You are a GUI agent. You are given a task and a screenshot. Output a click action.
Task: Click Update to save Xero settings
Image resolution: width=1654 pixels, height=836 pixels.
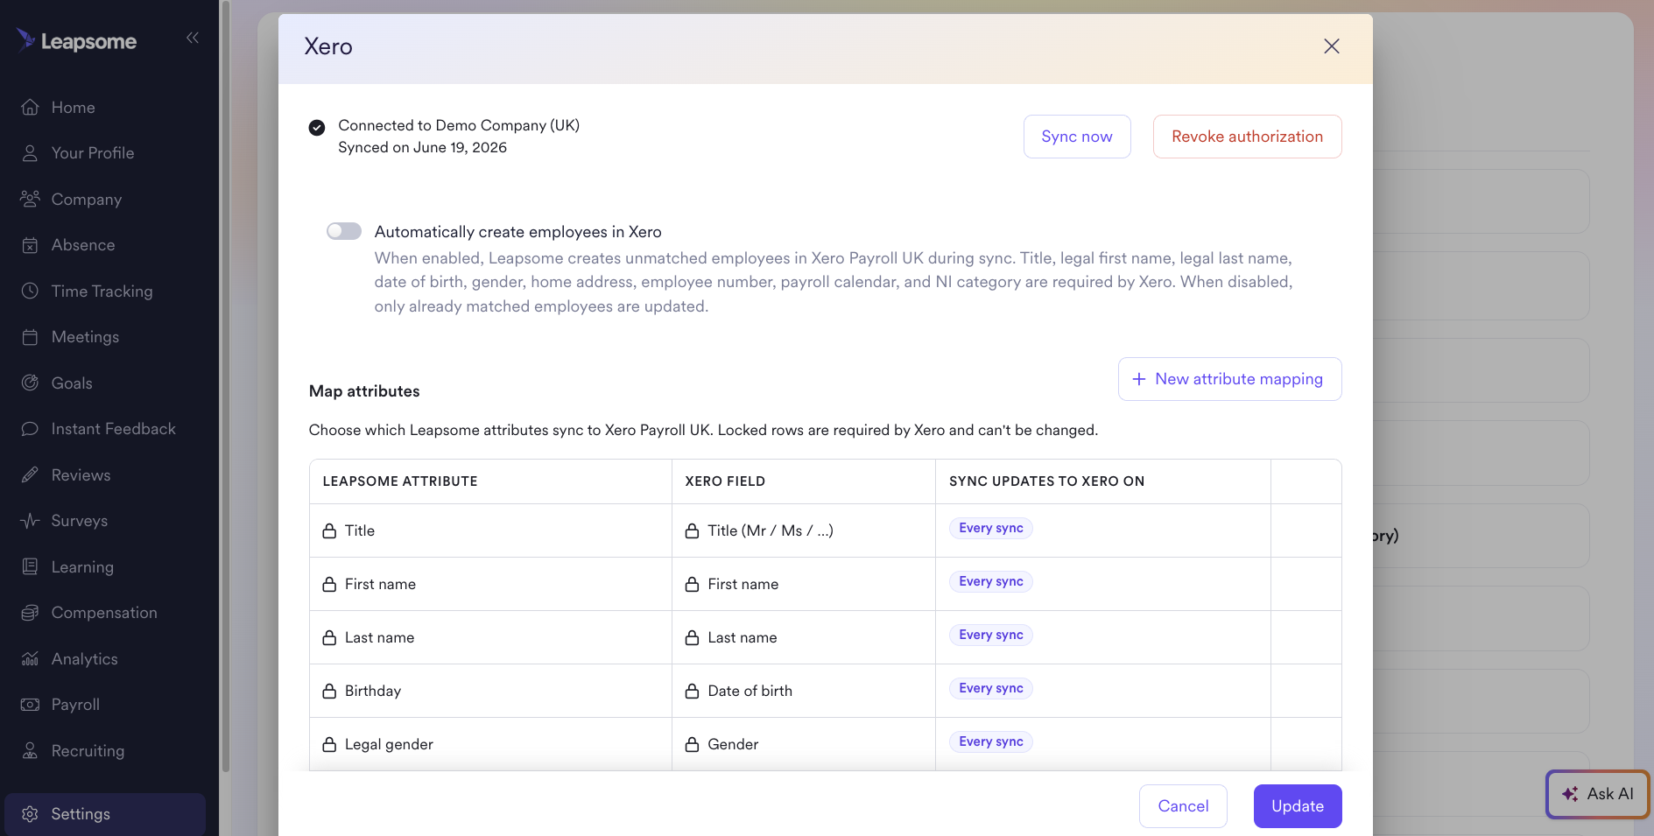(x=1298, y=806)
